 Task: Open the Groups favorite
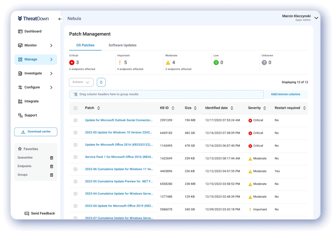23,175
